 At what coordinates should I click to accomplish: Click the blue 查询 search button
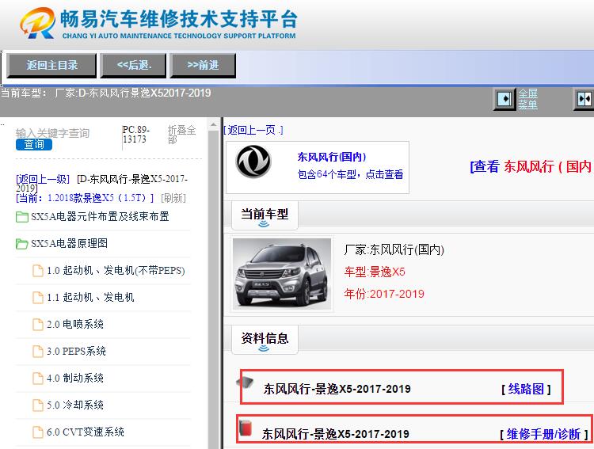(x=34, y=144)
